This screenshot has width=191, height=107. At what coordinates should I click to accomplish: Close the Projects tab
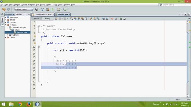click(x=13, y=15)
